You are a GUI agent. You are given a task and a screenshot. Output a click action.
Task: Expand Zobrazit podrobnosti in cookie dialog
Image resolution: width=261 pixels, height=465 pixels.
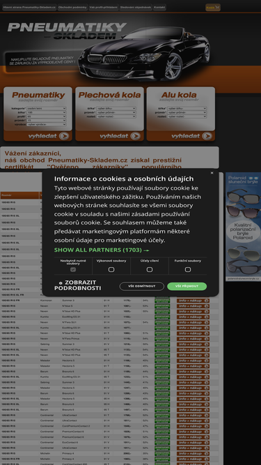(x=77, y=285)
